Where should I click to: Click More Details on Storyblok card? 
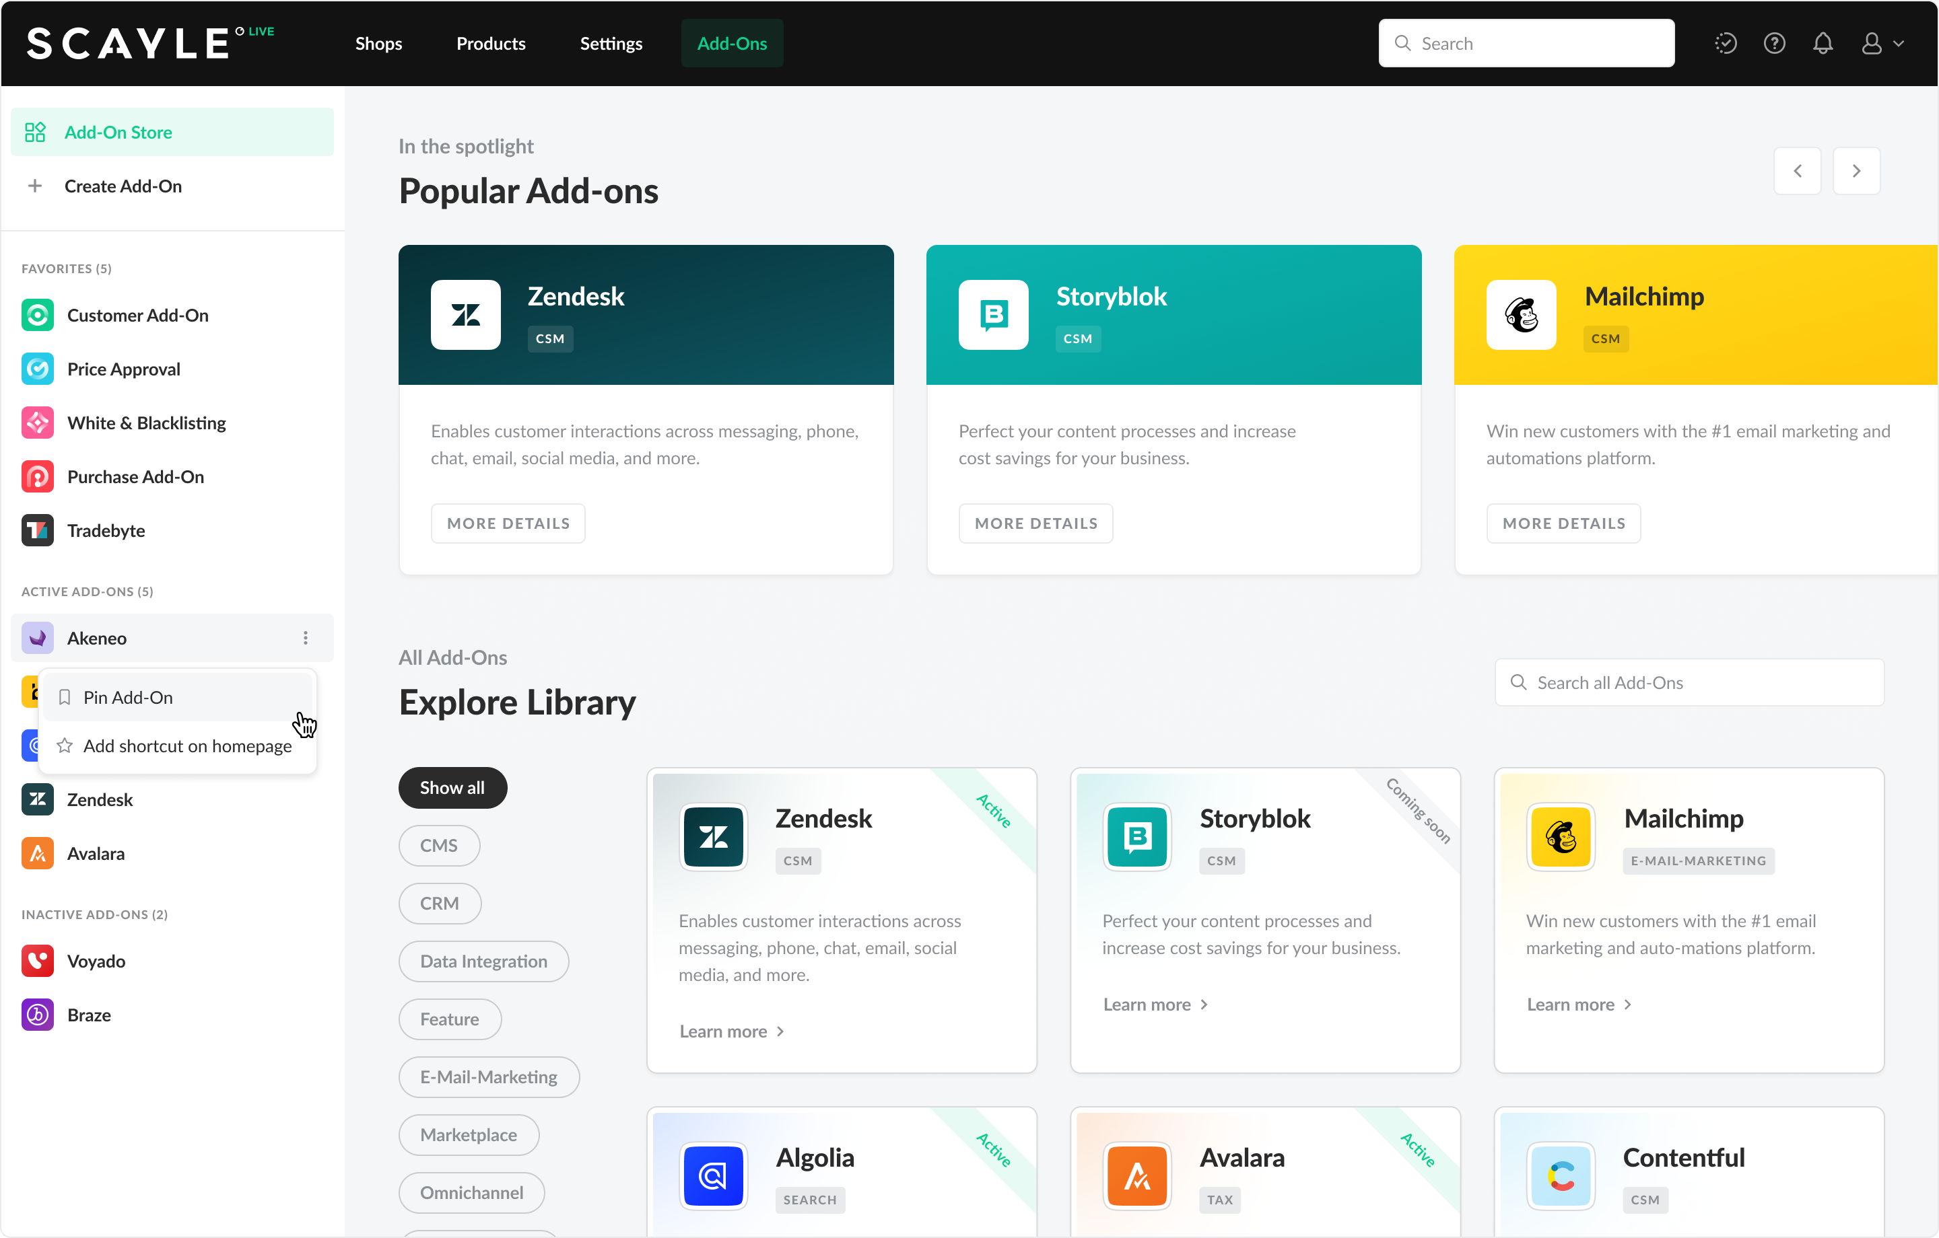pyautogui.click(x=1035, y=523)
